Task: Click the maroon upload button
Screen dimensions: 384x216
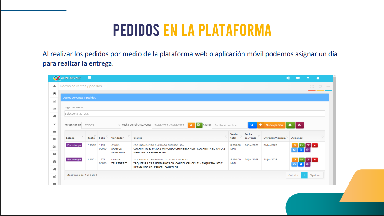Action: point(299,125)
